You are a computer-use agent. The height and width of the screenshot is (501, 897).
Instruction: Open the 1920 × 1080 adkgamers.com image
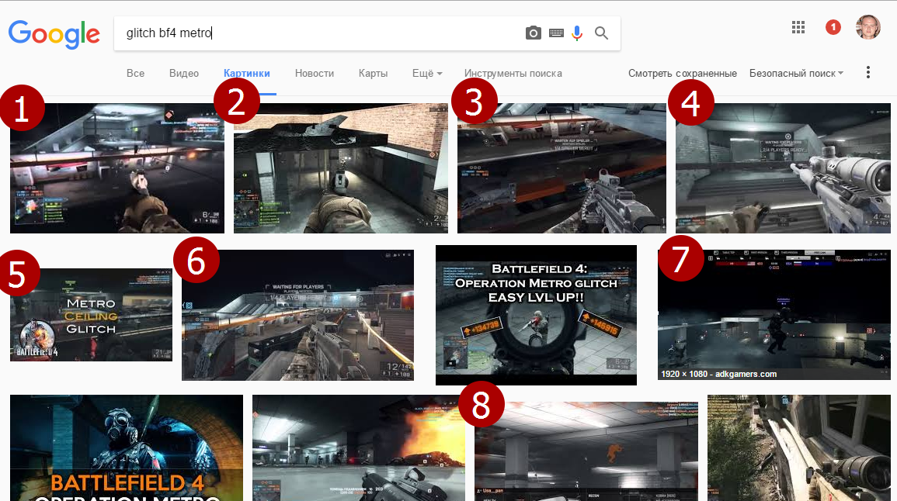774,315
